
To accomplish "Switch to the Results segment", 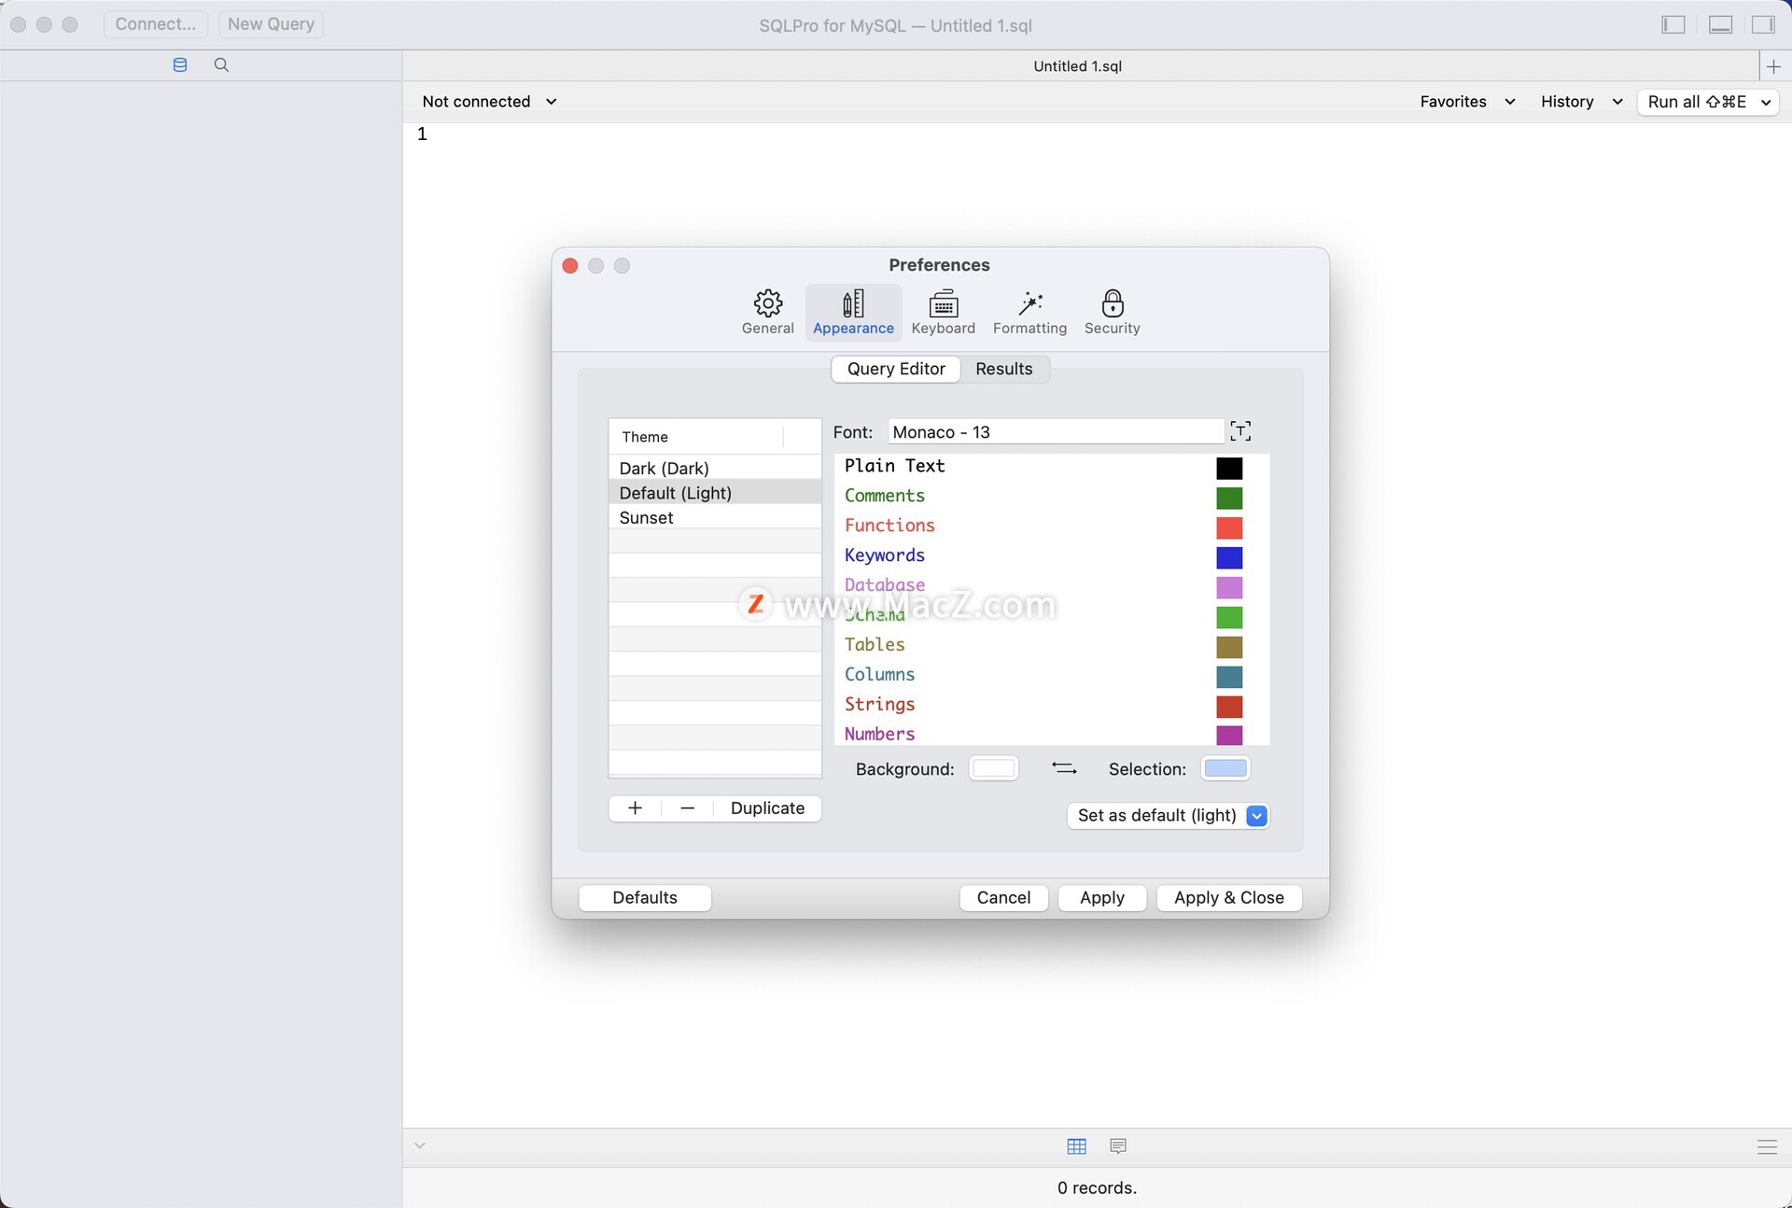I will 1003,369.
